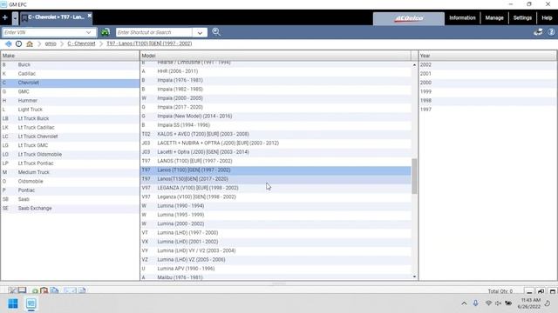
Task: Expand the VIN history dropdown arrow
Action: [x=89, y=32]
